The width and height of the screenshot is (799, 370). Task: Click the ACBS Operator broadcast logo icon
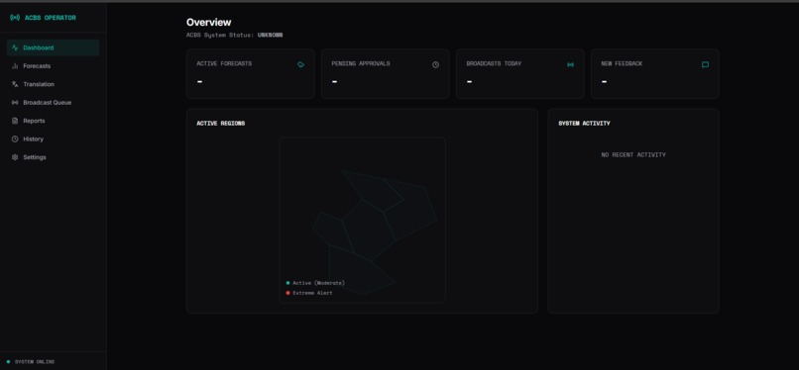tap(15, 18)
